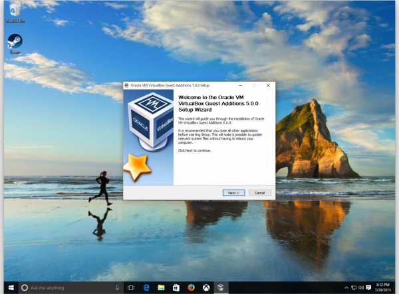This screenshot has width=399, height=294.
Task: Open the Recycle Bin desktop icon
Action: (x=15, y=13)
